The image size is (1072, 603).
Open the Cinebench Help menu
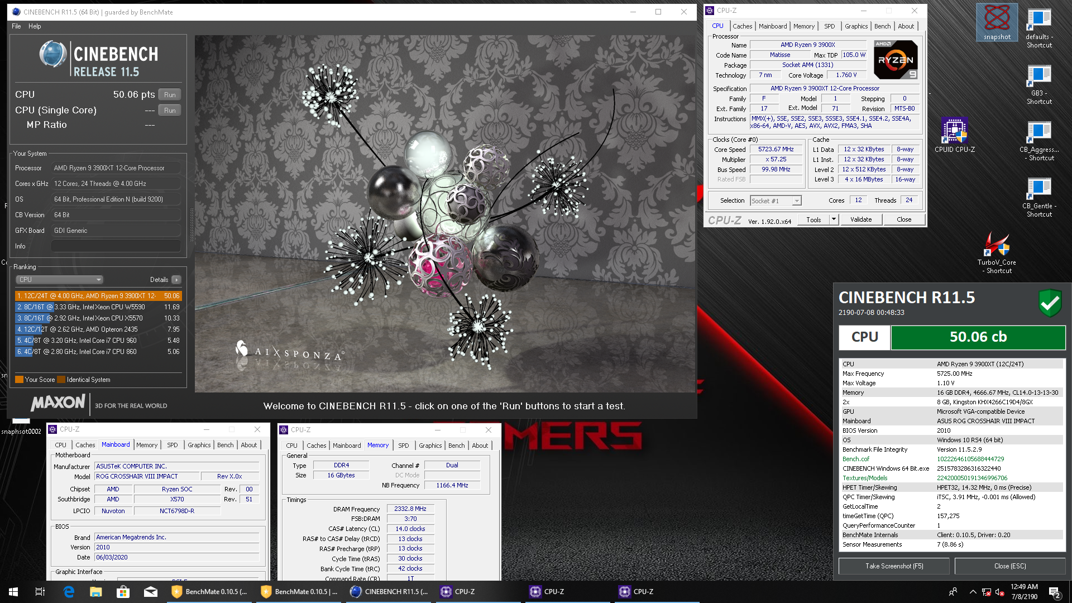coord(35,26)
